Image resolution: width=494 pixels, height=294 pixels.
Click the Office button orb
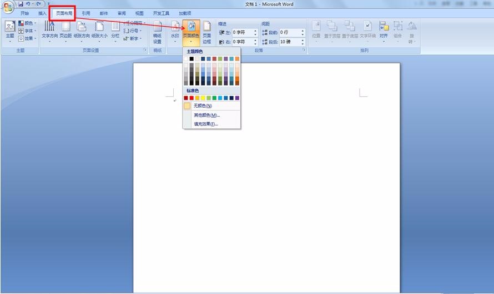8,7
